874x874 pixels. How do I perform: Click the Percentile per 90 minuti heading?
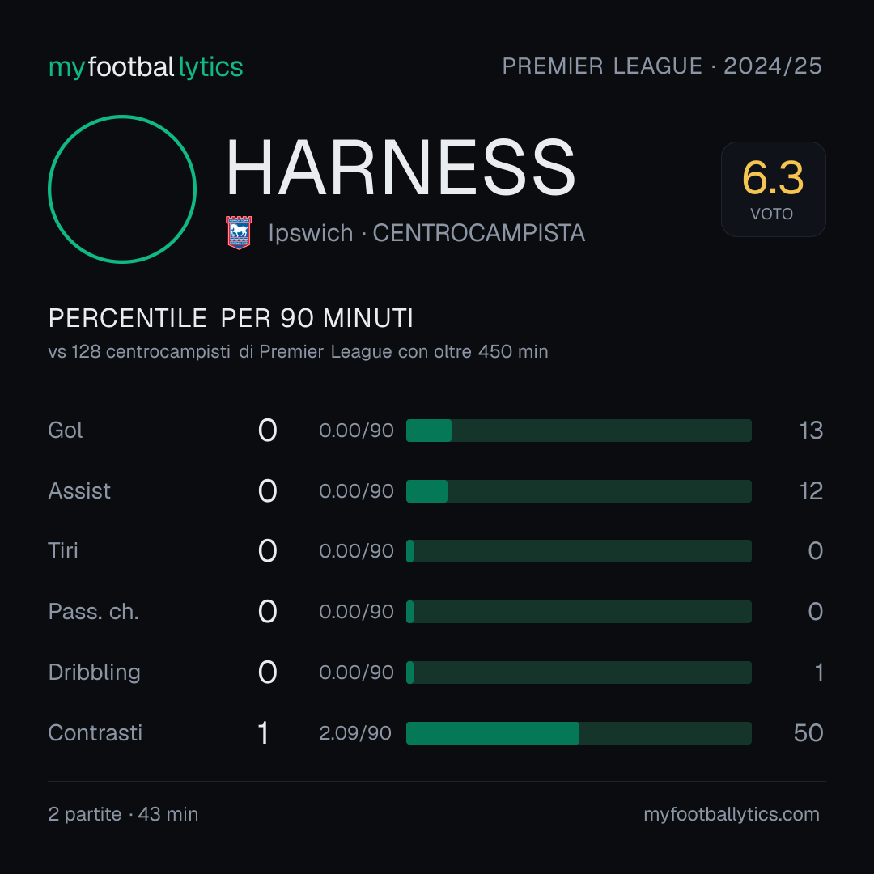point(231,318)
